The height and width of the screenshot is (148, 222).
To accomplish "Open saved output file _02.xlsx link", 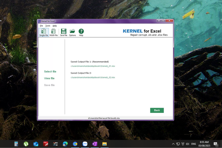I will coord(93,78).
